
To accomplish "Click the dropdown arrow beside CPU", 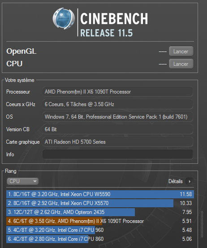I will (35, 181).
